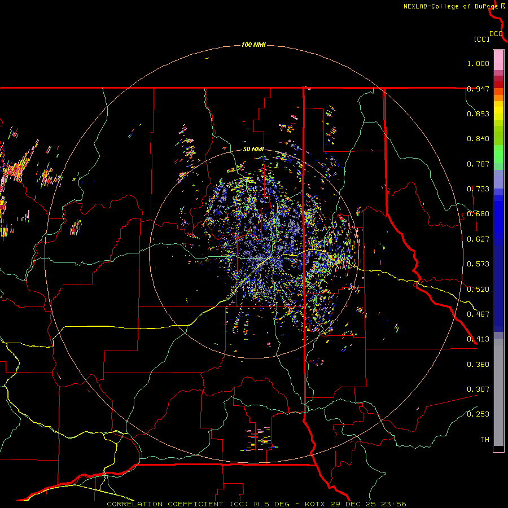Viewport: 508px width, 508px height.
Task: Click the pink segment of the color bar
Action: click(x=498, y=60)
